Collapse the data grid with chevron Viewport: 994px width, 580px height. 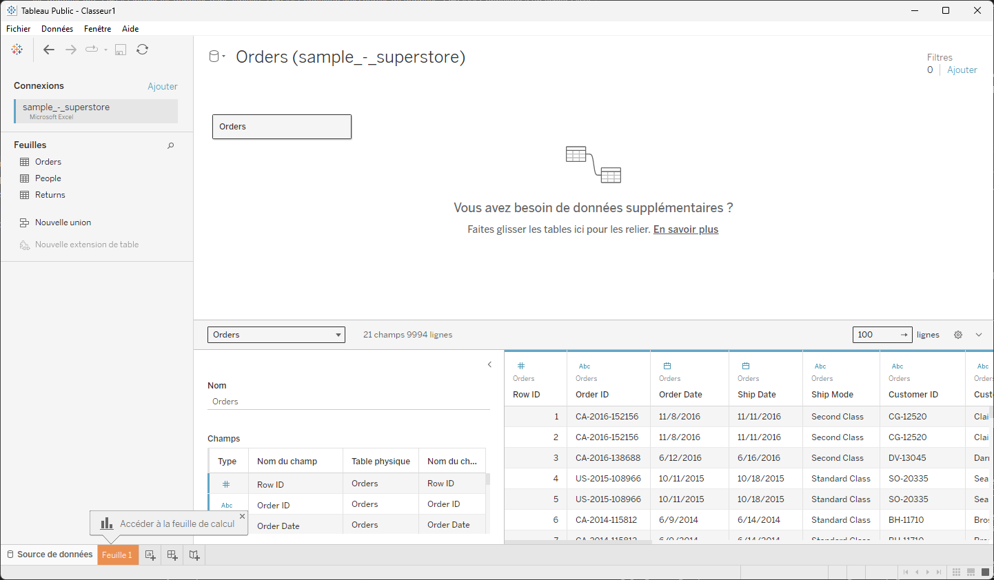[979, 335]
